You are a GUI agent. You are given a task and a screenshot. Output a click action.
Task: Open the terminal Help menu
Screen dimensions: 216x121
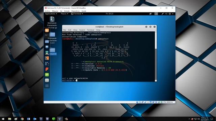point(98,30)
